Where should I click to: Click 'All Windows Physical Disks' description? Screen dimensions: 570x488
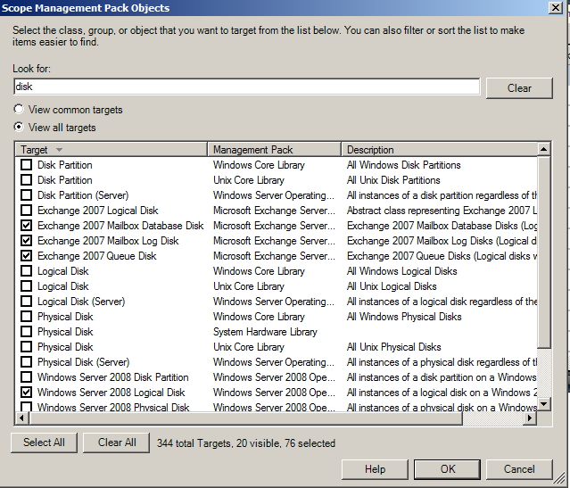(x=404, y=317)
